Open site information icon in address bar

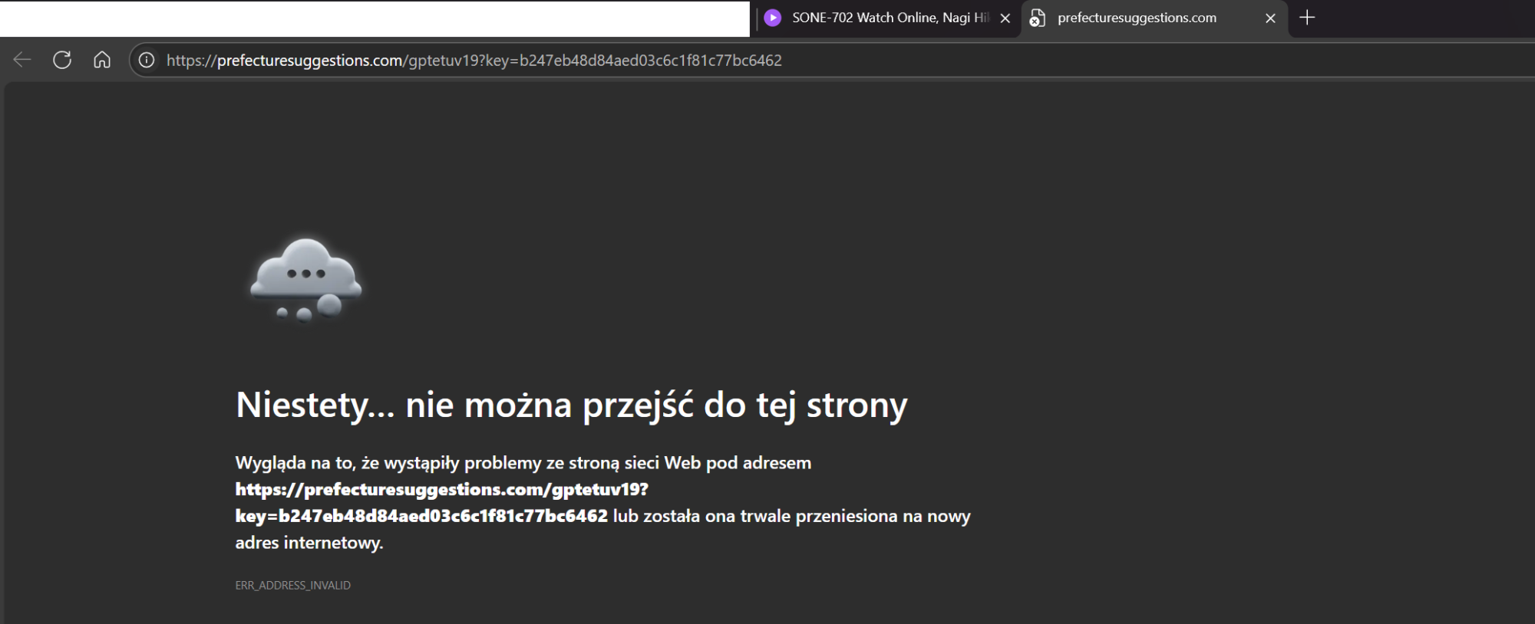[147, 61]
